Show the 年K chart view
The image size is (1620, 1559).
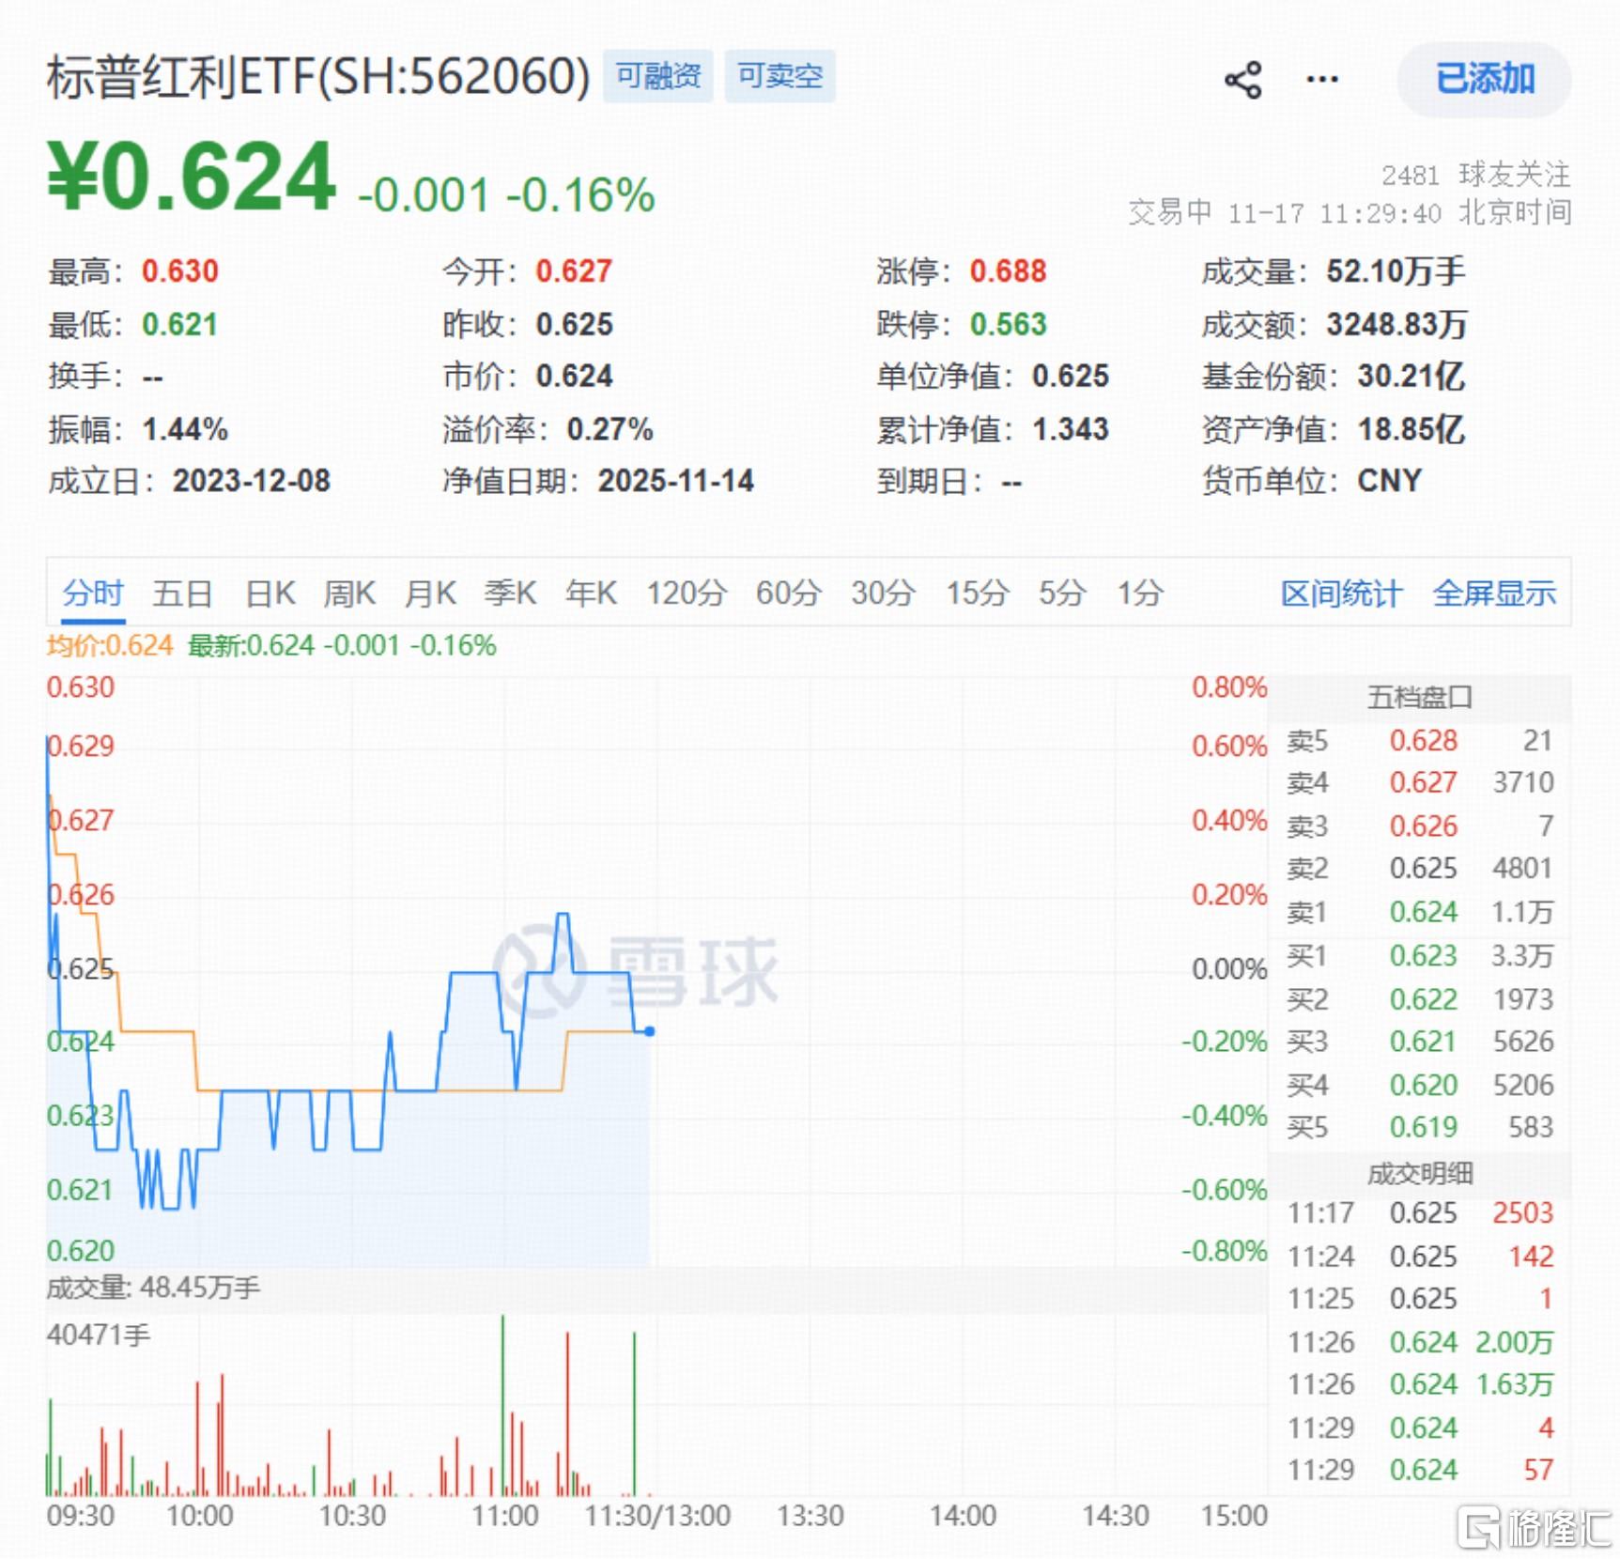point(591,594)
